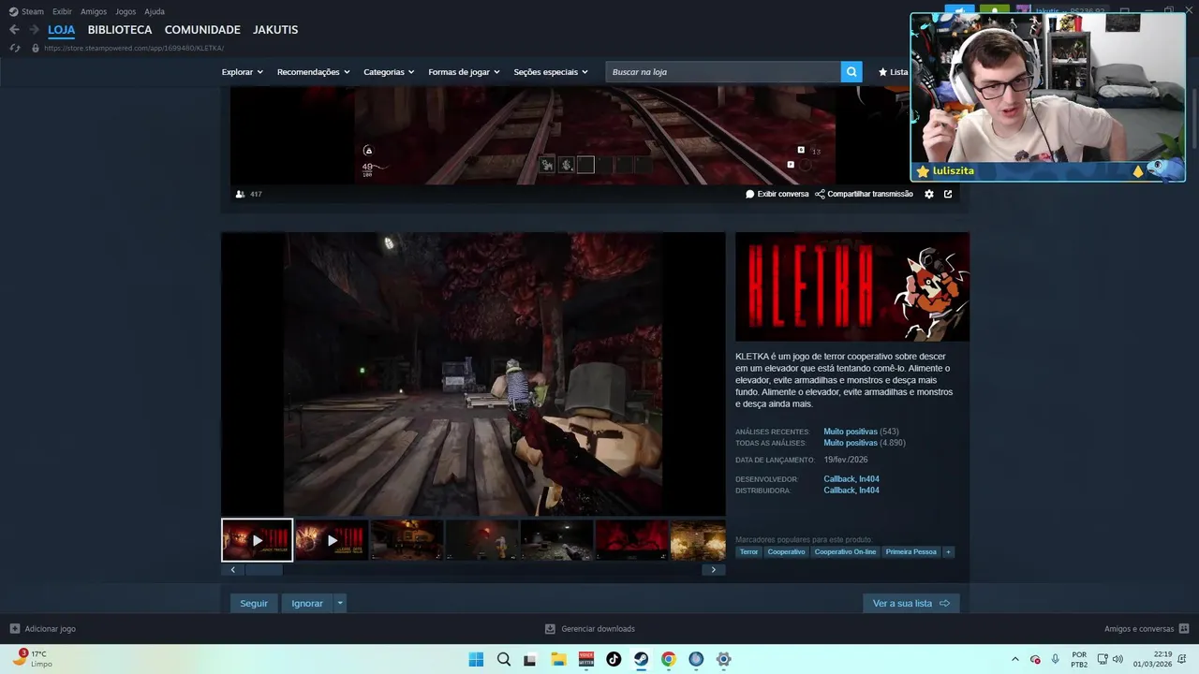Open recent reviews Muito positivas link

coord(851,432)
